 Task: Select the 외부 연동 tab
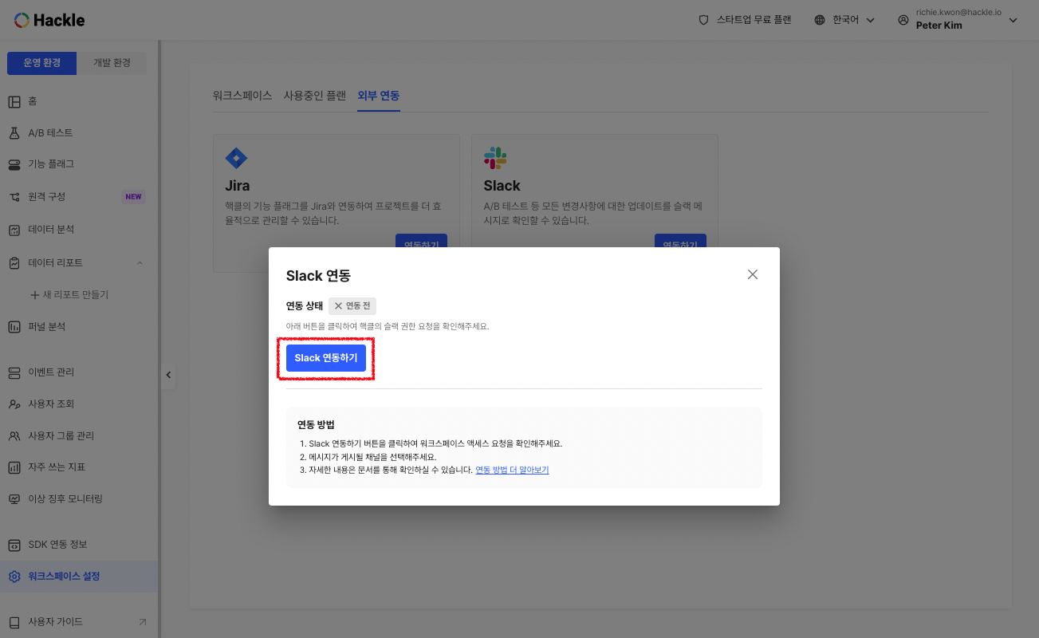pyautogui.click(x=379, y=96)
